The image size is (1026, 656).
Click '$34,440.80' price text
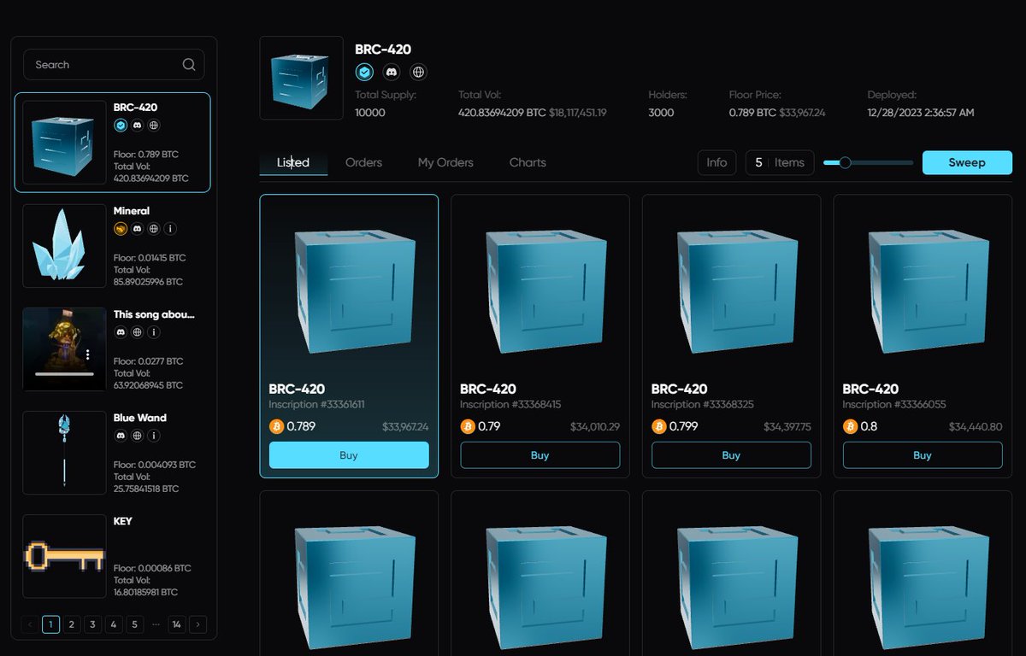(x=976, y=427)
